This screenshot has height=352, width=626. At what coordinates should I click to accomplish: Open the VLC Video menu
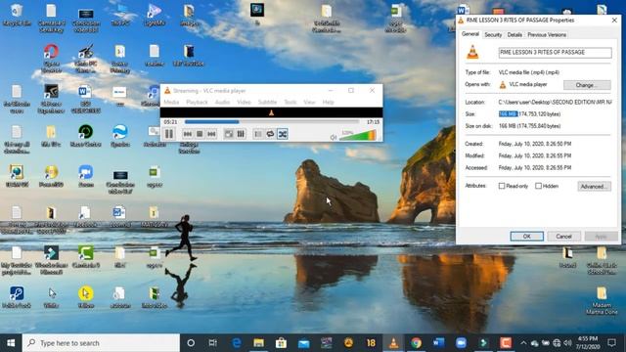point(244,102)
